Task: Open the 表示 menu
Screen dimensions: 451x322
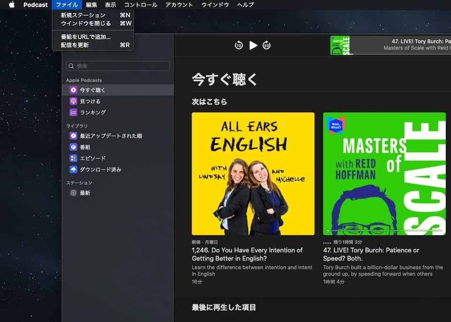Action: (110, 5)
